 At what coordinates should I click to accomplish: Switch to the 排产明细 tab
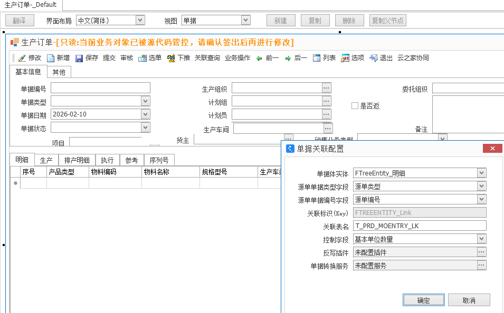pos(77,160)
